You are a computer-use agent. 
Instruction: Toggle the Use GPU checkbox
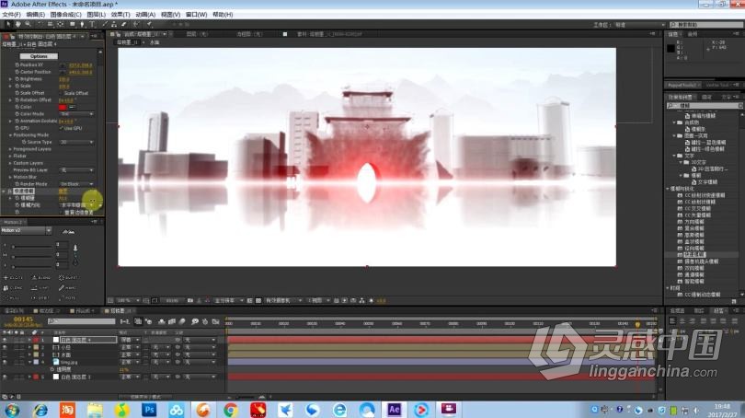click(62, 128)
